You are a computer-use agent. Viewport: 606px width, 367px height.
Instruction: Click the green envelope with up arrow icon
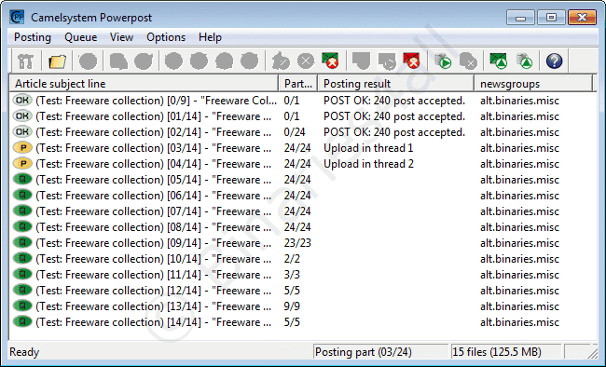pos(499,61)
